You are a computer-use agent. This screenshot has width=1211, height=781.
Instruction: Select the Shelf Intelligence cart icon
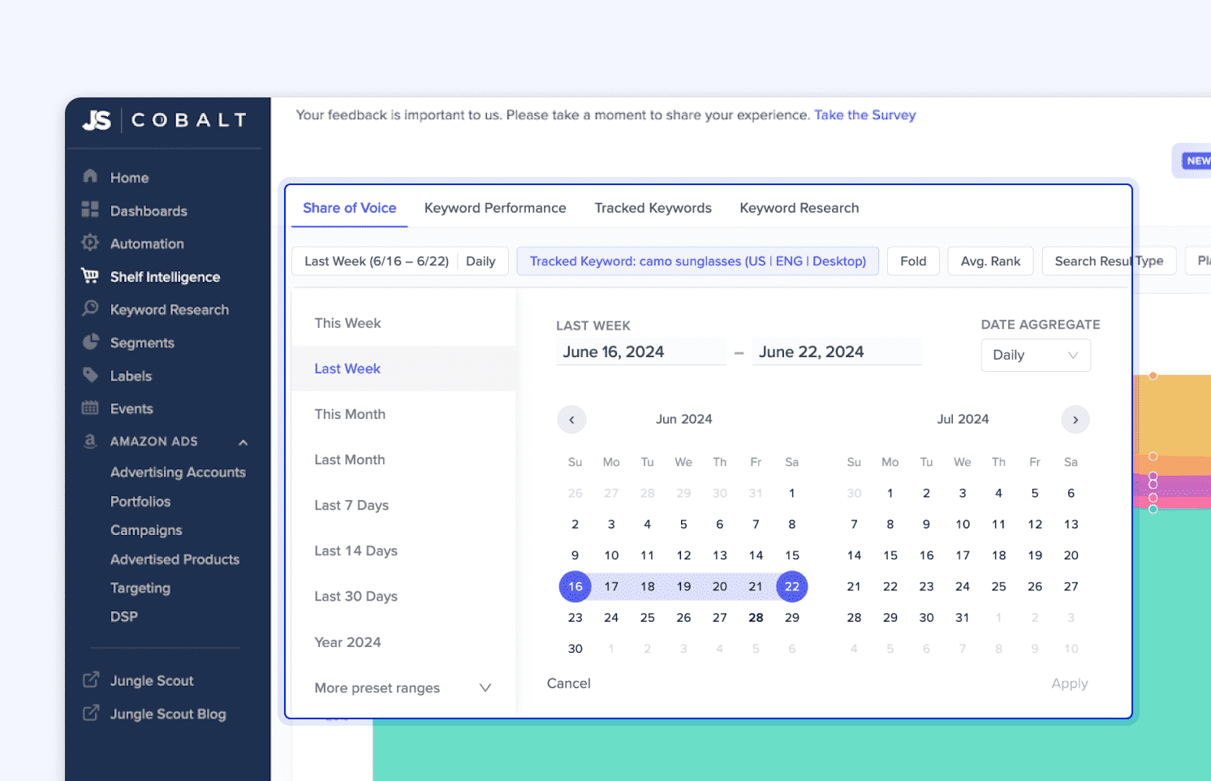(x=90, y=276)
